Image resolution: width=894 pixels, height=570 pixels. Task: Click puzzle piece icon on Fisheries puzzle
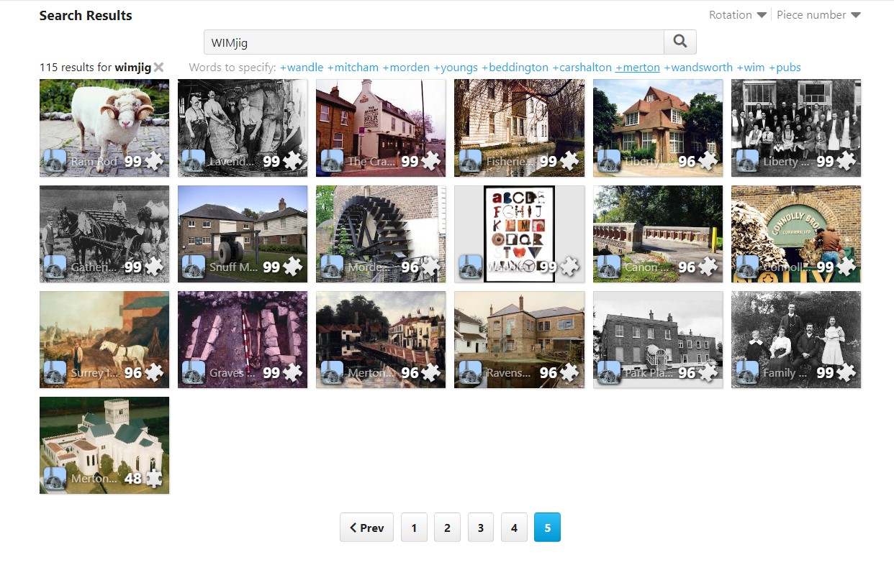[569, 161]
